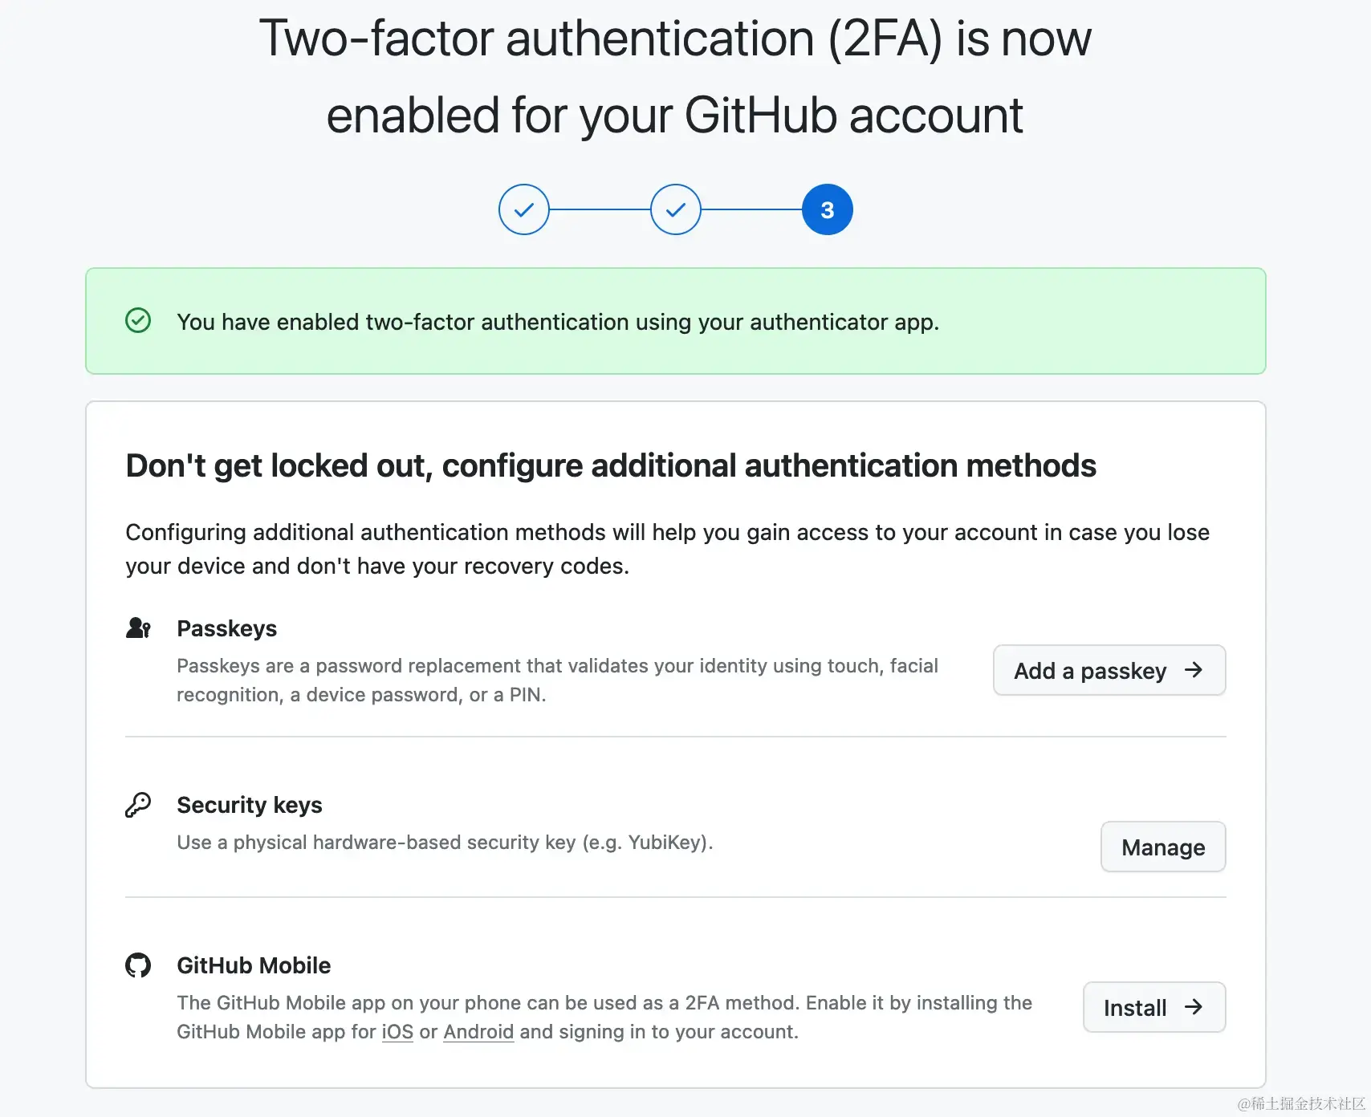
Task: Click the Passkeys section heading
Action: tap(226, 628)
